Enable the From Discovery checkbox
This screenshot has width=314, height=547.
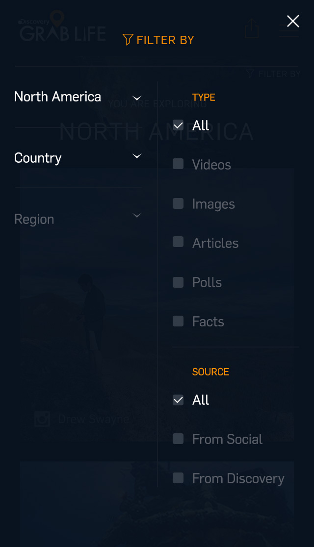[178, 478]
